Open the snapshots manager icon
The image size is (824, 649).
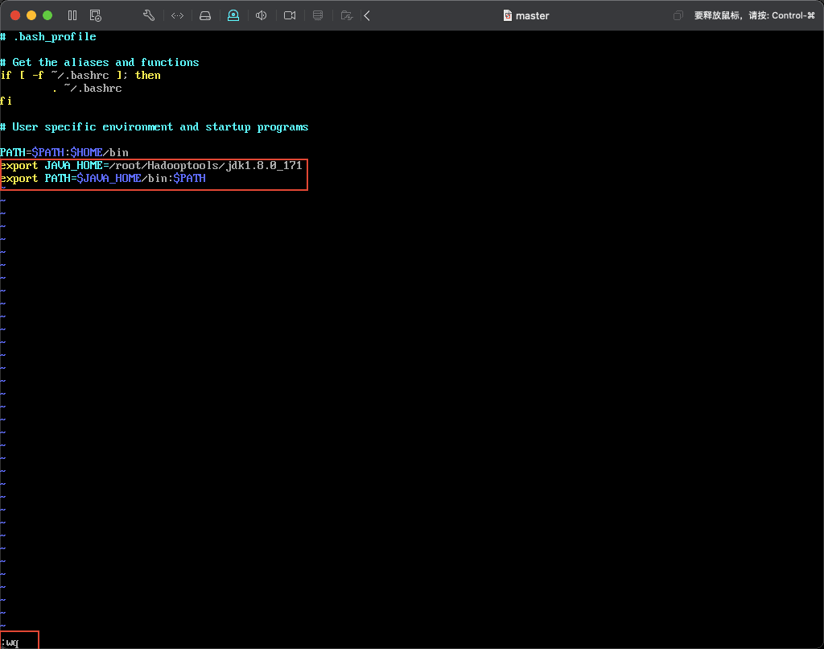coord(96,15)
